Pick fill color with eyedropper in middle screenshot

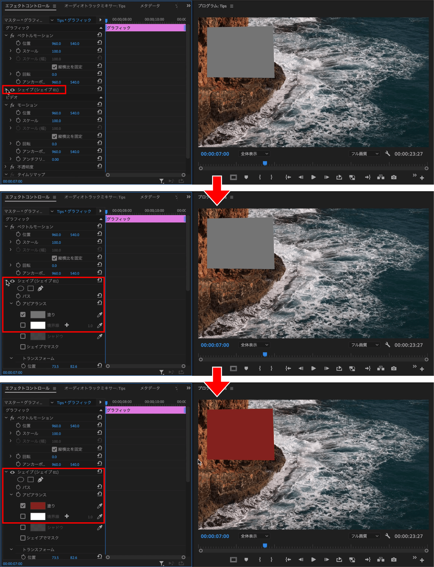point(100,315)
